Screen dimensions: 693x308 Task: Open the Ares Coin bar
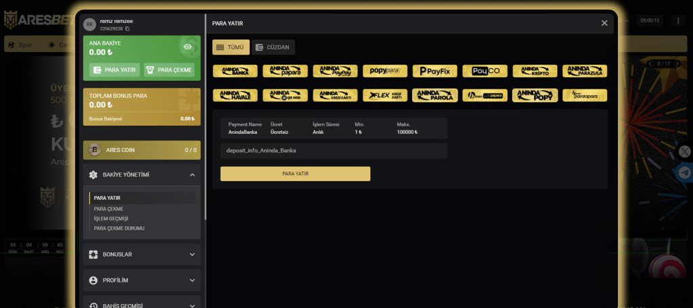tap(142, 150)
